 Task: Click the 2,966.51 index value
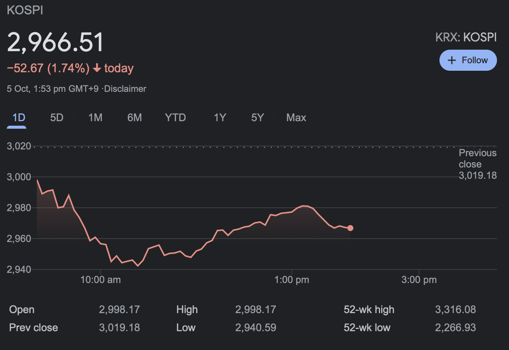[x=56, y=42]
